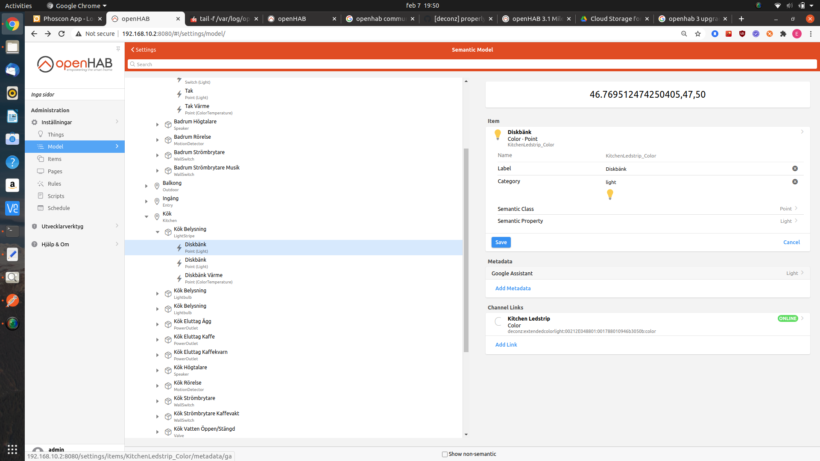Focus the Search field
The image size is (820, 461).
click(472, 64)
